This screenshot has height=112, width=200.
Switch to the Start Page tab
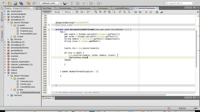tap(47, 8)
